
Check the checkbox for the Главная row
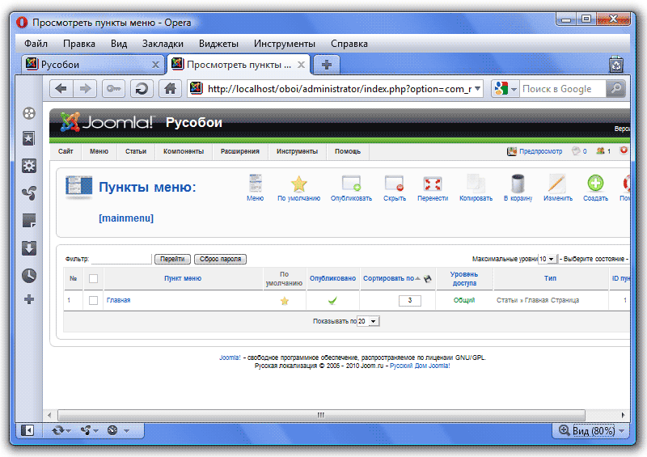(x=93, y=300)
